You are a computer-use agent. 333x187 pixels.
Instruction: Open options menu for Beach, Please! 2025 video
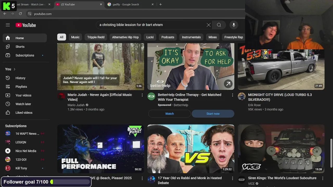pos(142,178)
